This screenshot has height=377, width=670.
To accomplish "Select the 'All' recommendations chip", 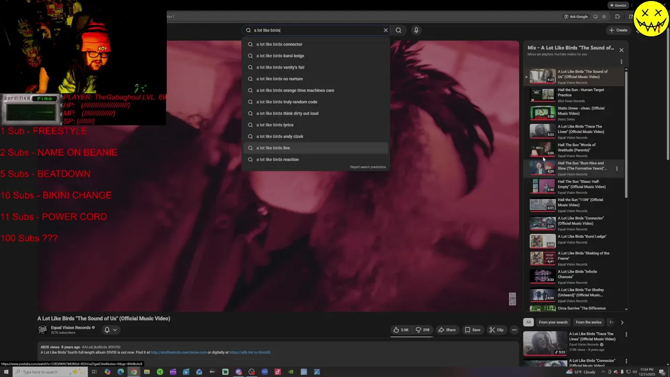I will 529,323.
